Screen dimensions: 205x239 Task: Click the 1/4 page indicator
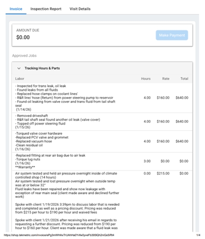[198, 235]
